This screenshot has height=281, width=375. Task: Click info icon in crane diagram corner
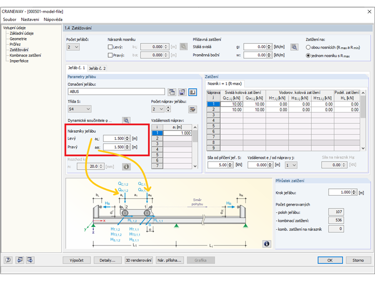point(266,244)
